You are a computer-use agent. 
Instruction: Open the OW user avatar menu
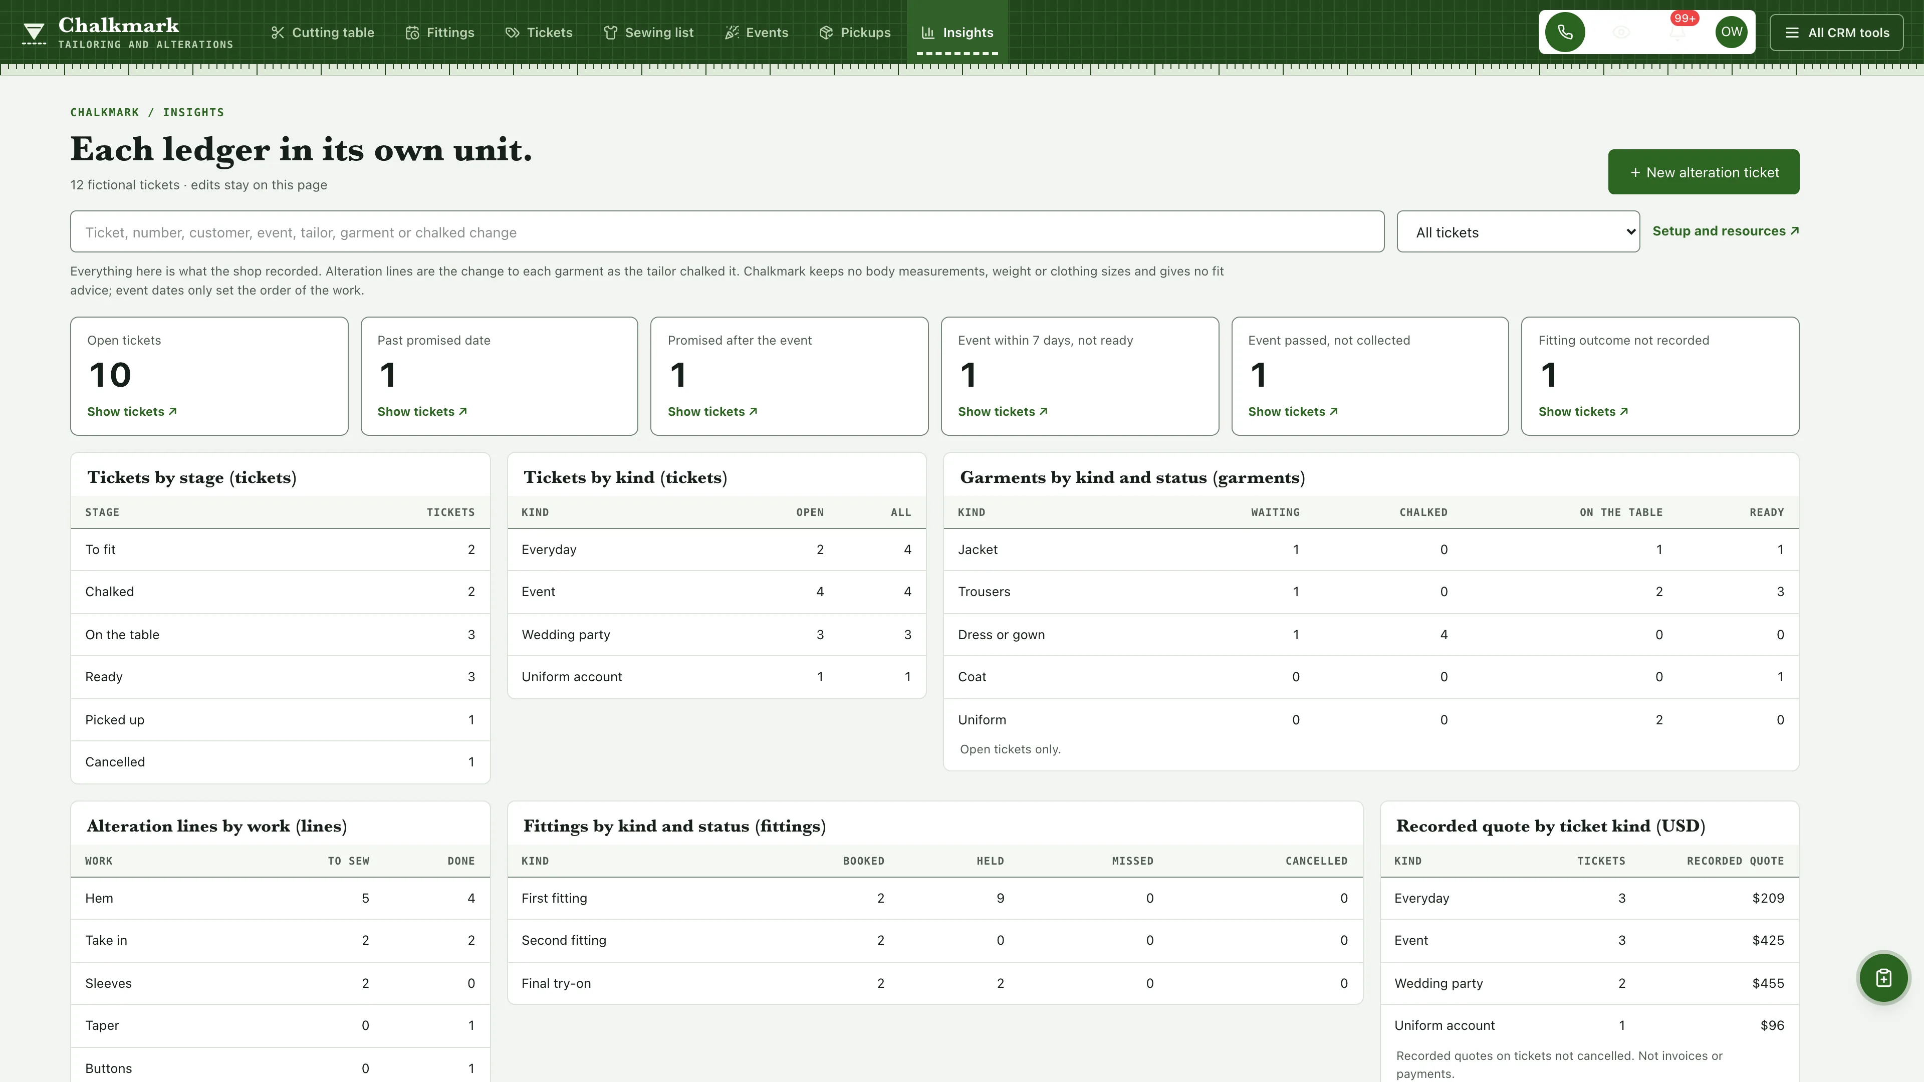(1731, 32)
